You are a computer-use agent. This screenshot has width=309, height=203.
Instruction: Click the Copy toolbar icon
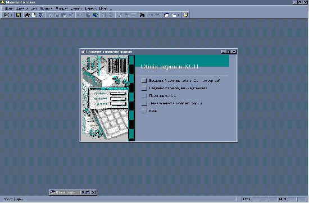click(57, 15)
